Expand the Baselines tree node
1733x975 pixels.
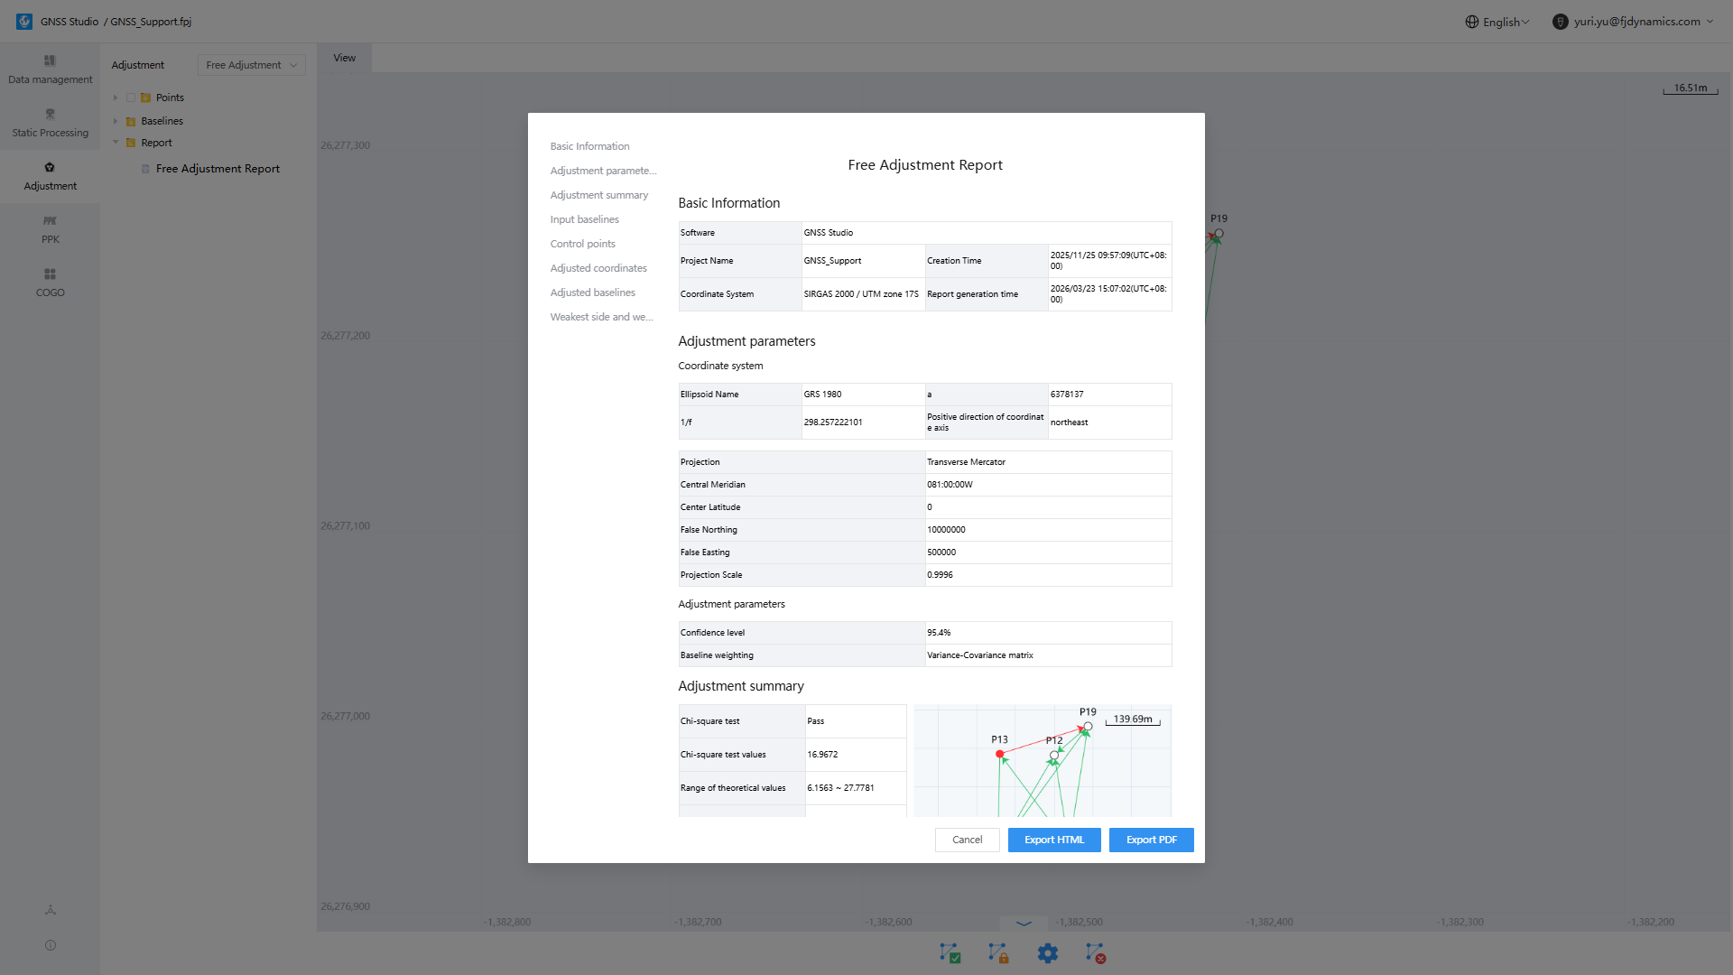116,121
